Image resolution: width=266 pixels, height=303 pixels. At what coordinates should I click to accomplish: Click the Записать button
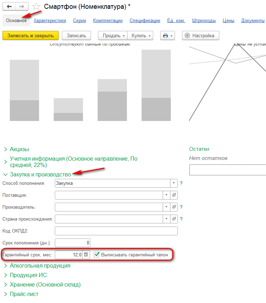click(x=76, y=35)
